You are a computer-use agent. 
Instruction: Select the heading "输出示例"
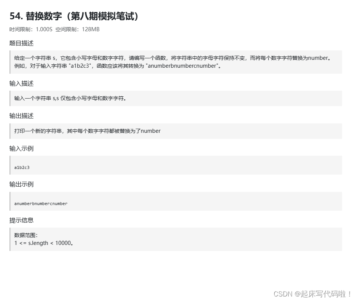point(21,184)
